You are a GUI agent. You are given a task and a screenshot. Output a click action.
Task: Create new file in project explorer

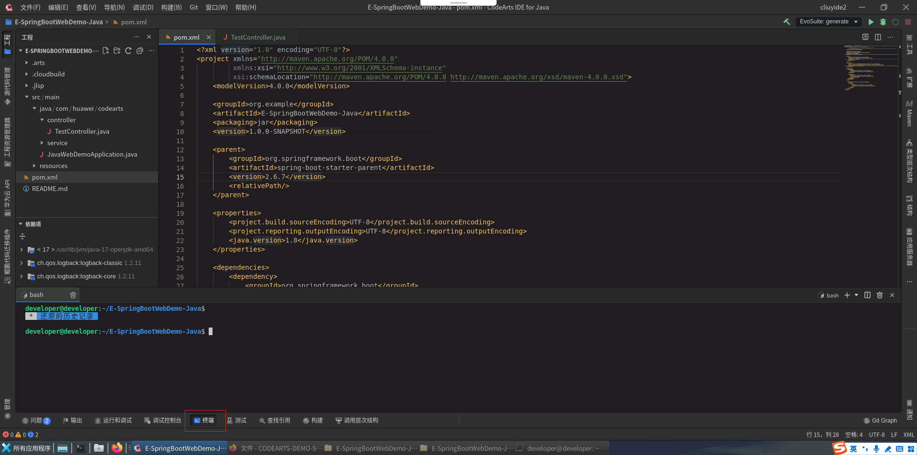click(106, 51)
